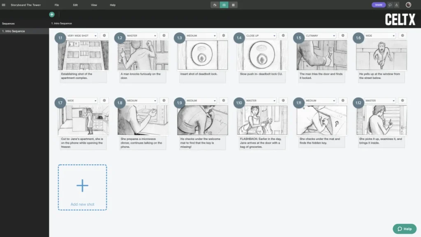This screenshot has width=421, height=237.
Task: Select the storyboard view icon
Action: [224, 5]
